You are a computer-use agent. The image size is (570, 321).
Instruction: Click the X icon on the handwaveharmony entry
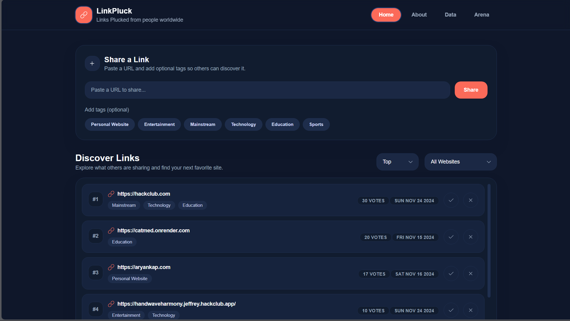tap(470, 310)
